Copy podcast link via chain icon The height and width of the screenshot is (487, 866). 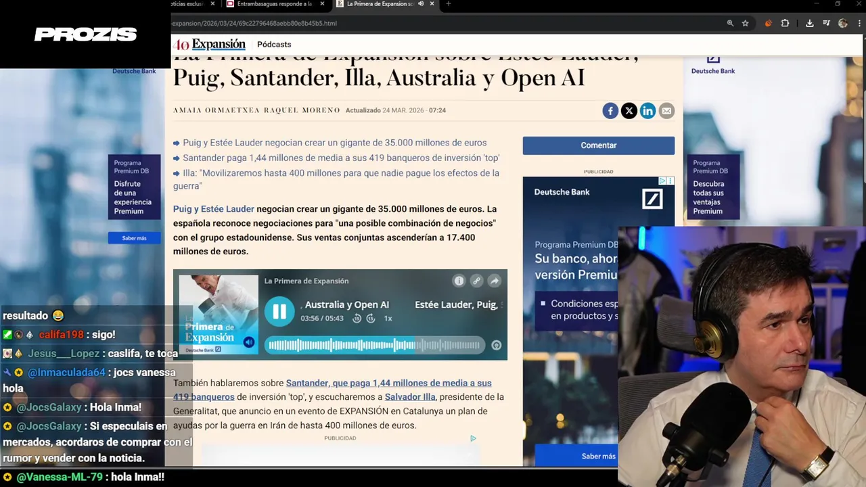pos(476,281)
